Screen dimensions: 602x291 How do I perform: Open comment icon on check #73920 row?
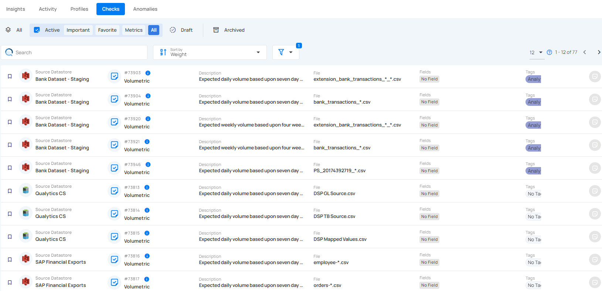click(595, 122)
